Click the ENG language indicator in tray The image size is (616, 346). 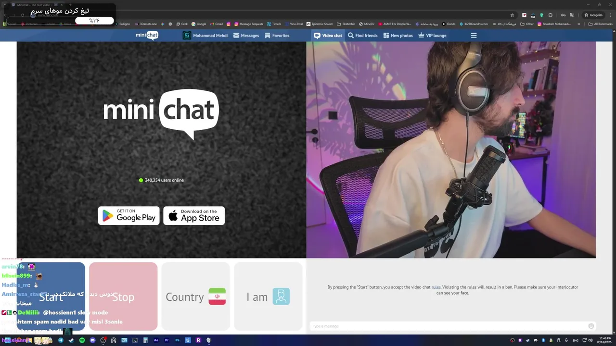point(576,340)
